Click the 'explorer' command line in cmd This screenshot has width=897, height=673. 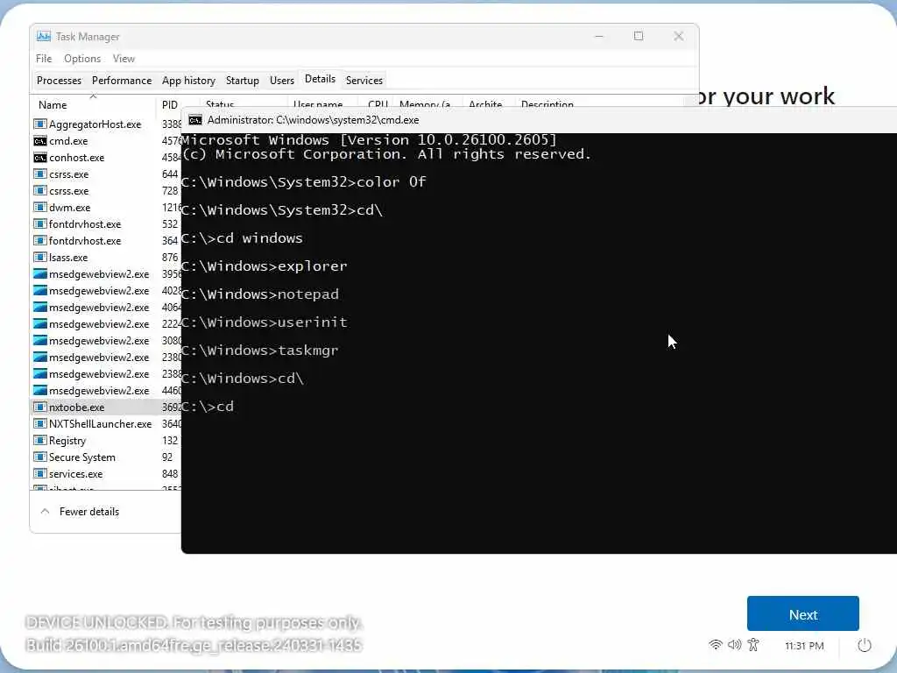coord(265,266)
